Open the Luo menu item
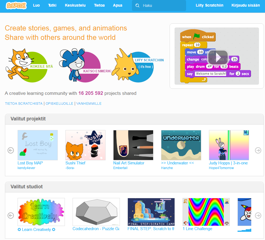The width and height of the screenshot is (265, 240). [x=36, y=5]
